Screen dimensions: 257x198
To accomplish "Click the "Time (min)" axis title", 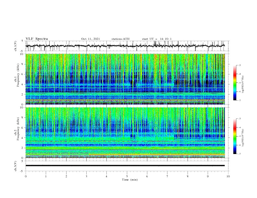I will pos(130,180).
